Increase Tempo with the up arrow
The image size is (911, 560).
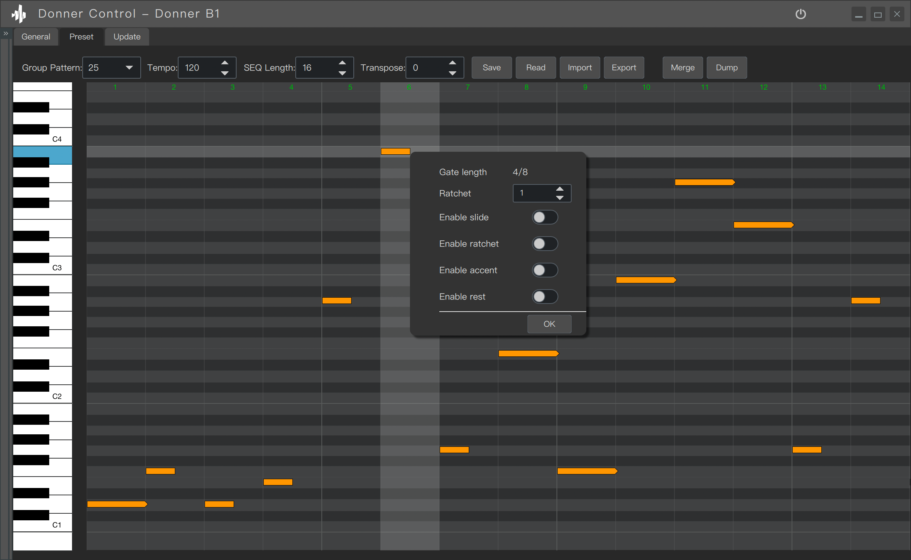point(225,62)
